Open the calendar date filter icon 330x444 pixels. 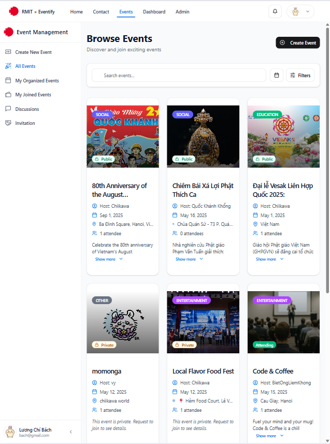pyautogui.click(x=276, y=76)
